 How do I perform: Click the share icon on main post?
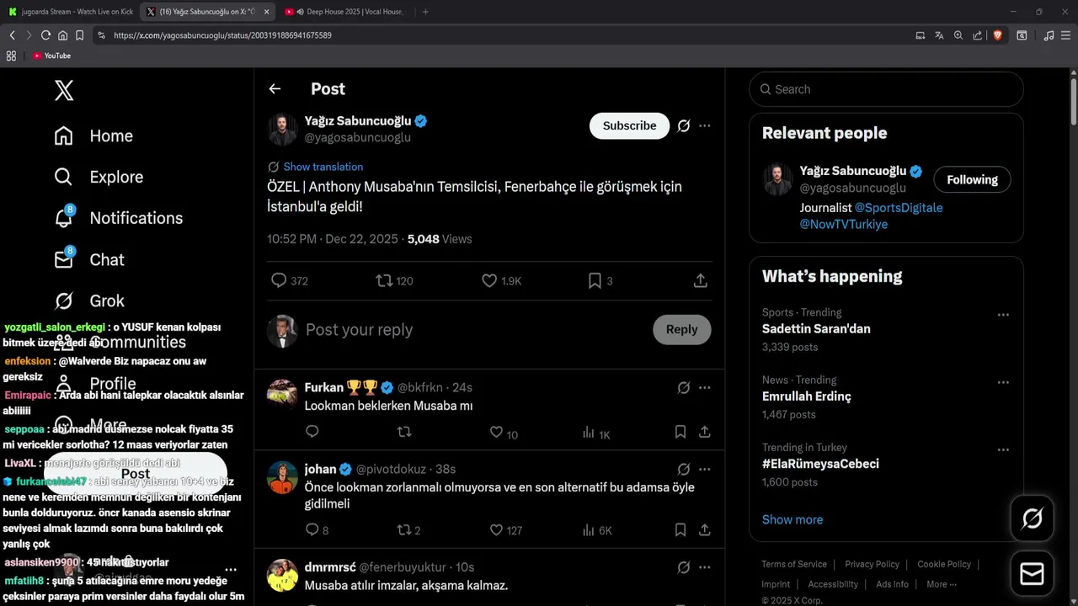pos(700,281)
